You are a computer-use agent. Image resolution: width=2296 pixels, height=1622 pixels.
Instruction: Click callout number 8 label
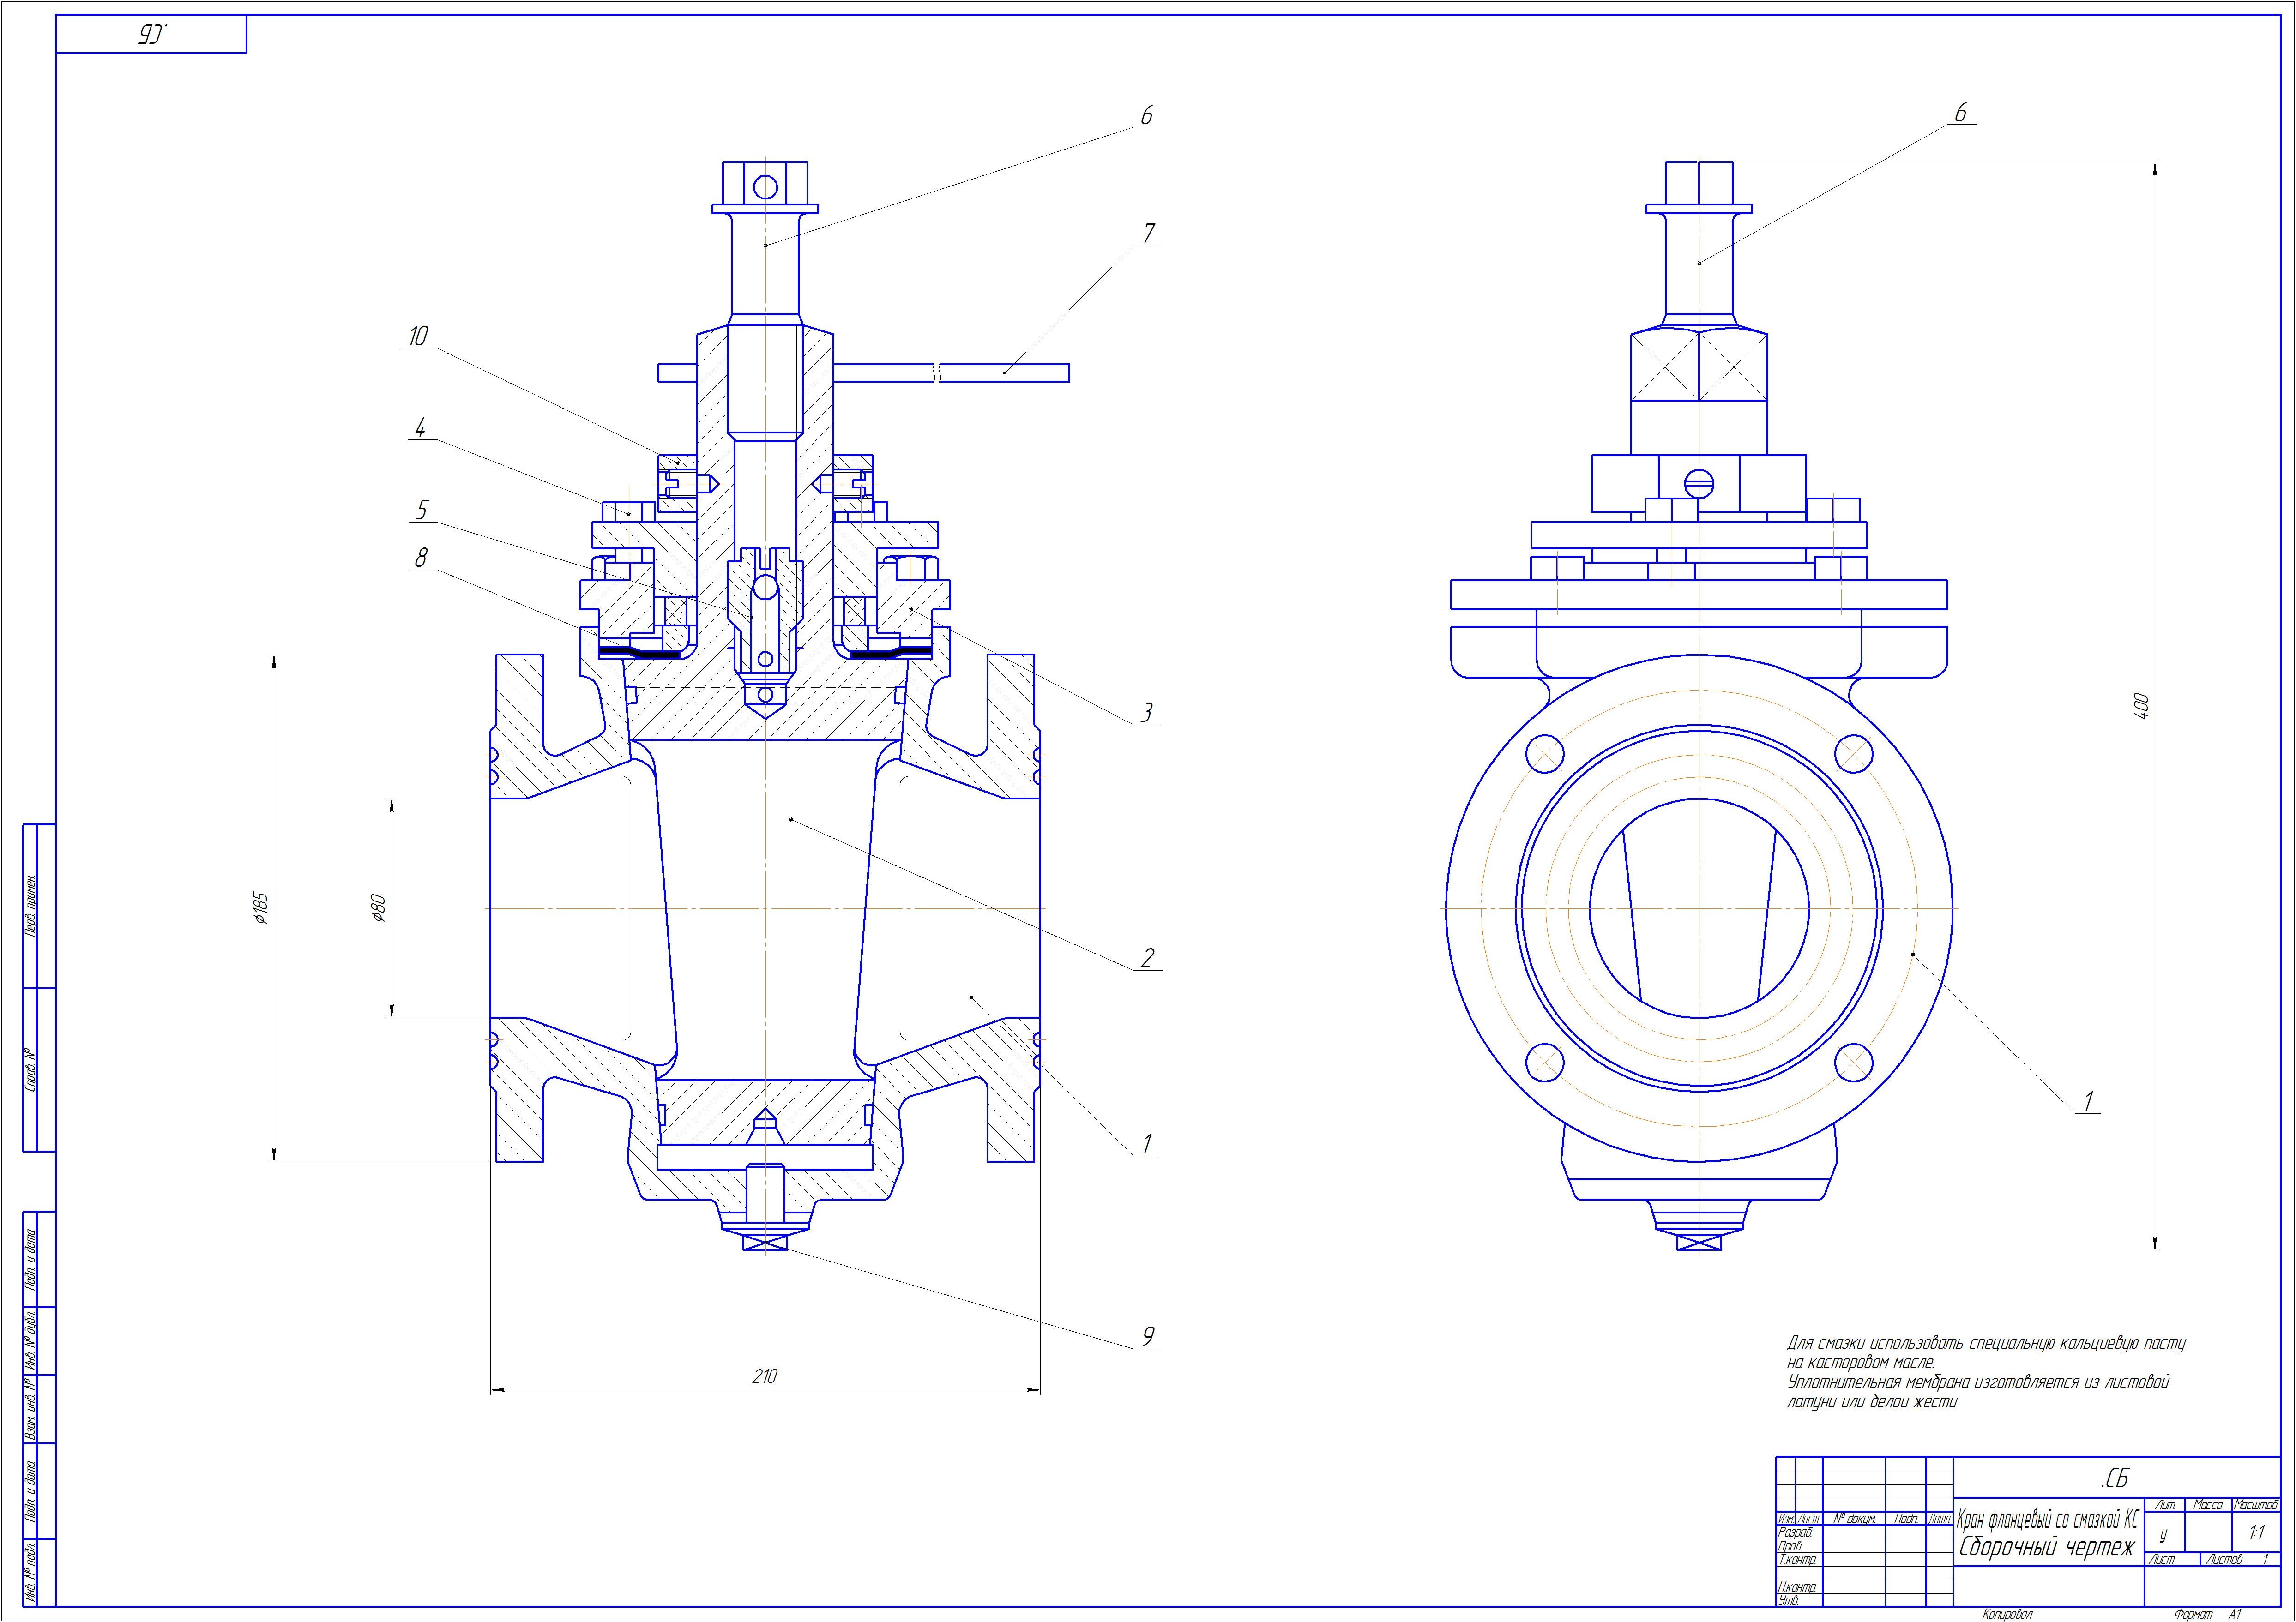click(x=421, y=558)
